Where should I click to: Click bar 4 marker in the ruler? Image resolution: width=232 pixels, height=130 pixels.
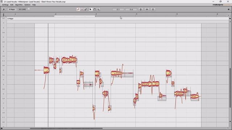point(136,14)
